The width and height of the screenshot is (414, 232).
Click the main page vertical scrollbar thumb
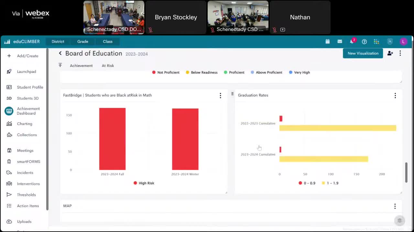pyautogui.click(x=407, y=173)
